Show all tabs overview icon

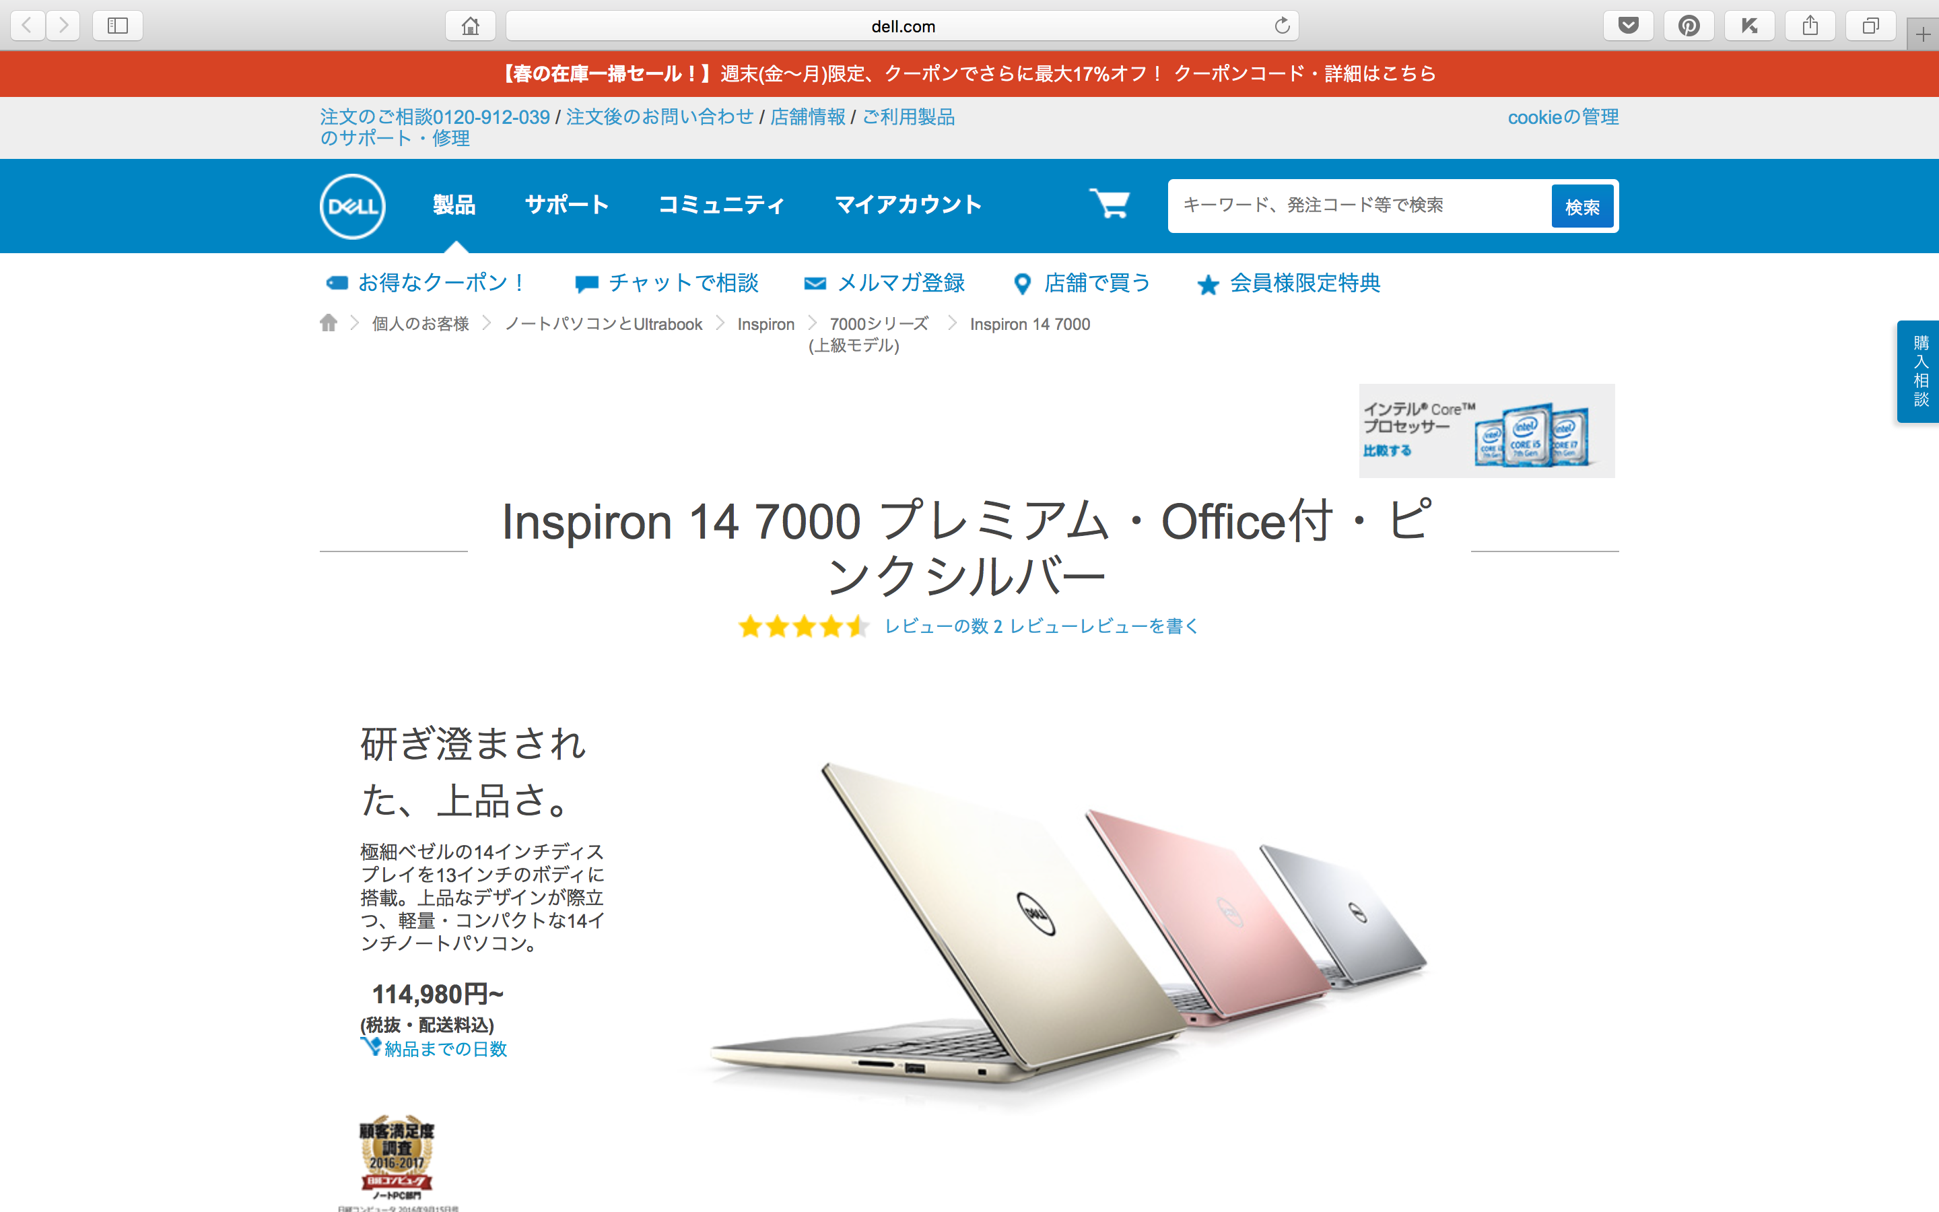click(1871, 26)
